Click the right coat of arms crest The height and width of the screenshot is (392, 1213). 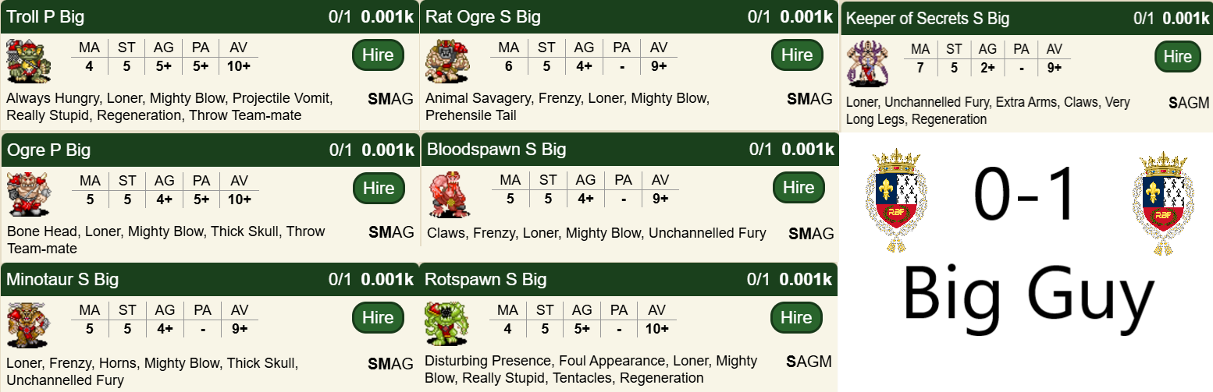pos(1162,203)
